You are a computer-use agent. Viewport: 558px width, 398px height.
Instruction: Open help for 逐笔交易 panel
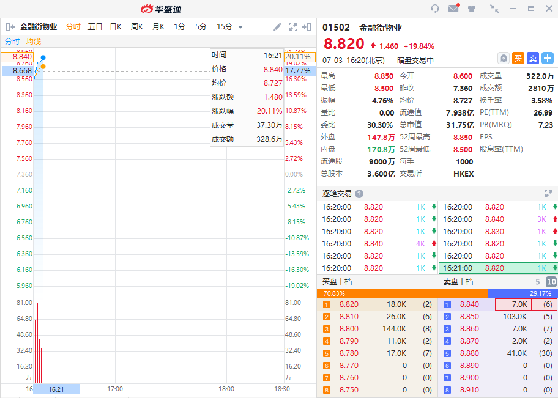[x=359, y=194]
